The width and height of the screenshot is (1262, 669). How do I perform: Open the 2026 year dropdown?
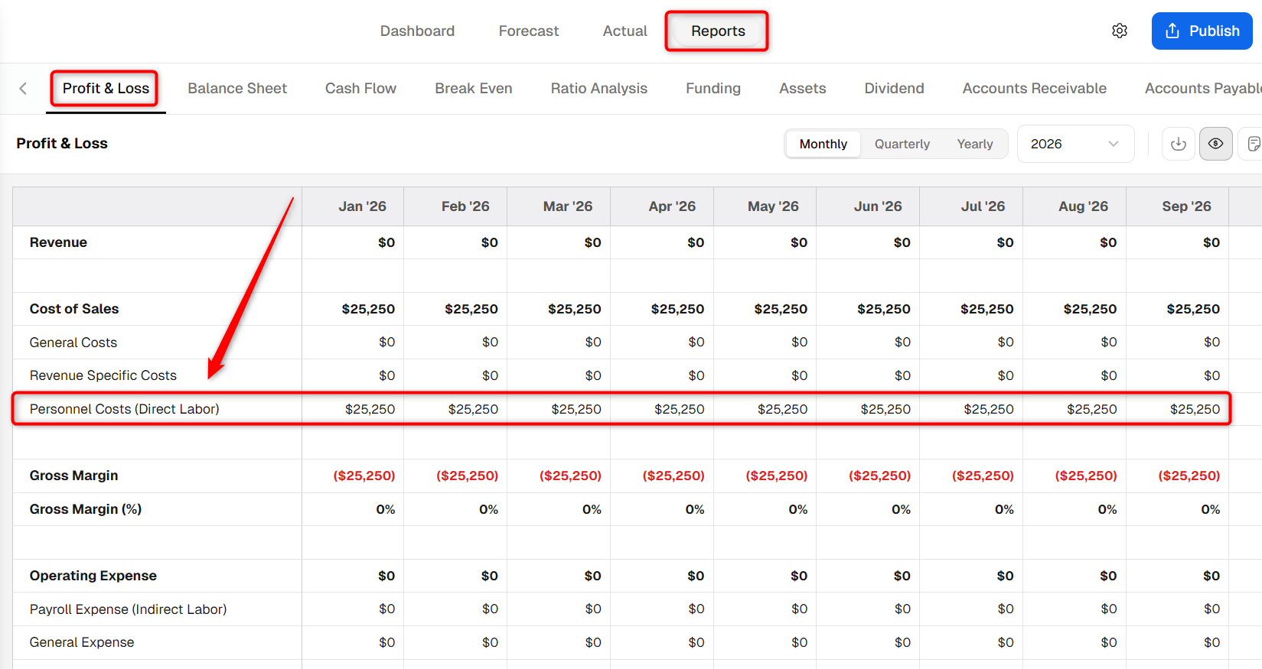point(1075,144)
